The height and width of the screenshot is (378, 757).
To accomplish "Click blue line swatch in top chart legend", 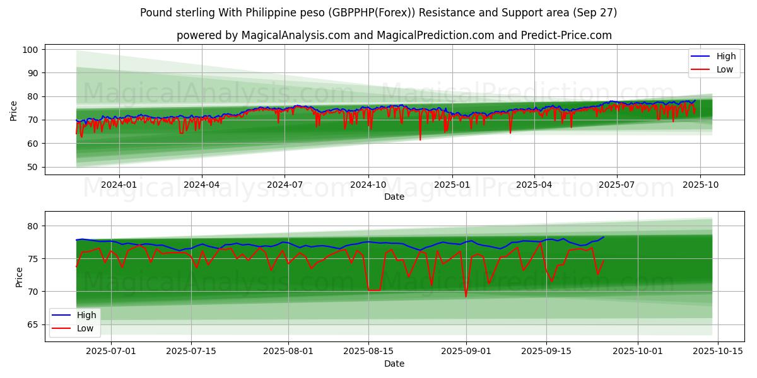I will pyautogui.click(x=700, y=56).
